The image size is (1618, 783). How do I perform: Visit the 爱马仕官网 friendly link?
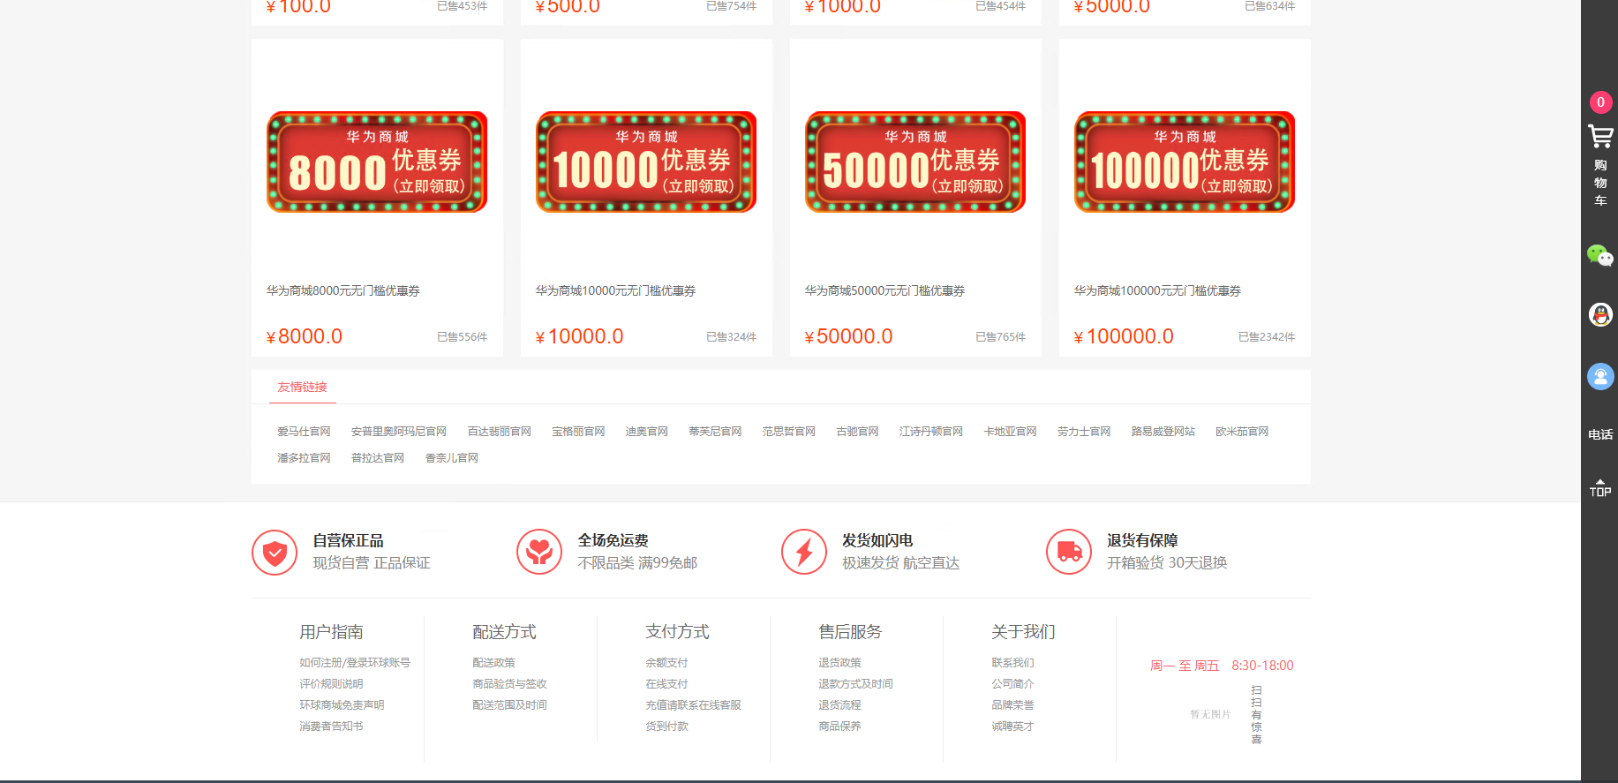[304, 432]
